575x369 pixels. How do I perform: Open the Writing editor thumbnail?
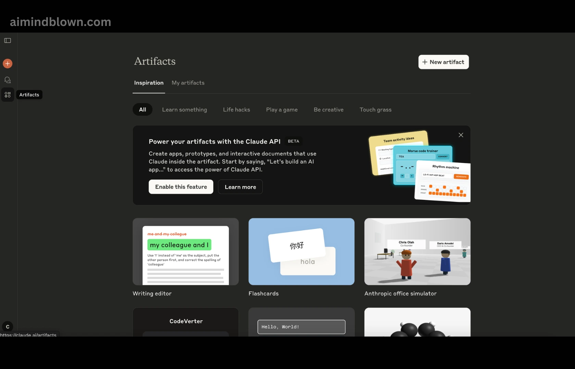(x=186, y=252)
